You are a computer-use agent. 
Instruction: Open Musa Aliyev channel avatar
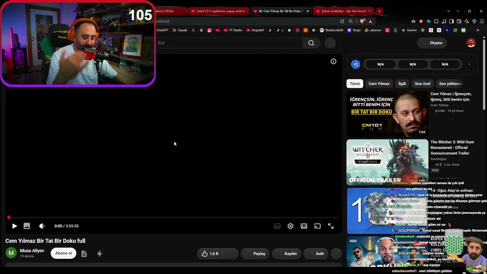(x=11, y=253)
